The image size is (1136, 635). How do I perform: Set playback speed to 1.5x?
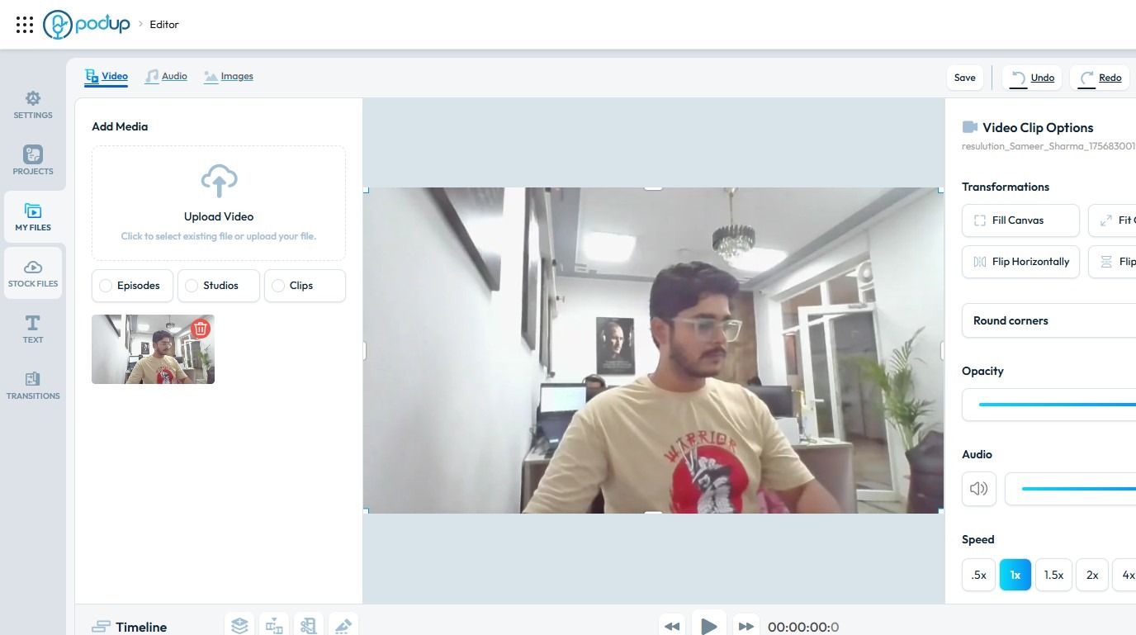click(1053, 575)
